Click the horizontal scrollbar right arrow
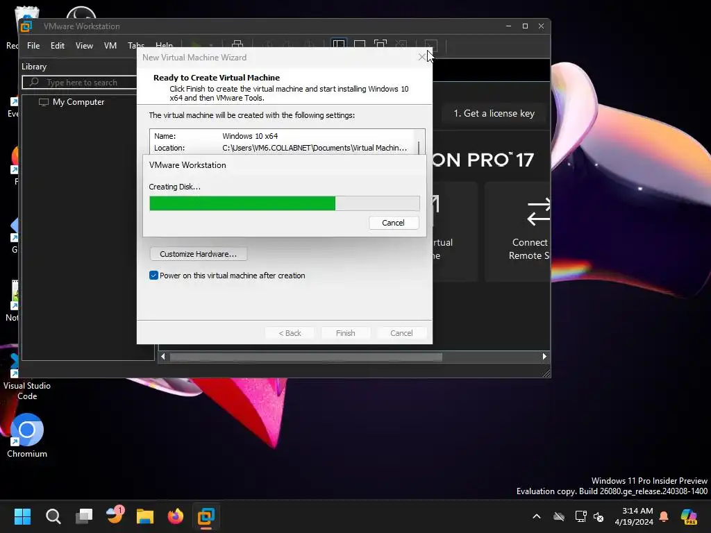This screenshot has height=533, width=711. point(544,357)
